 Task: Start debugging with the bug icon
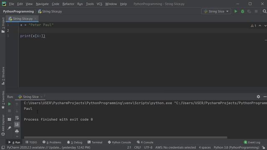pos(242,11)
